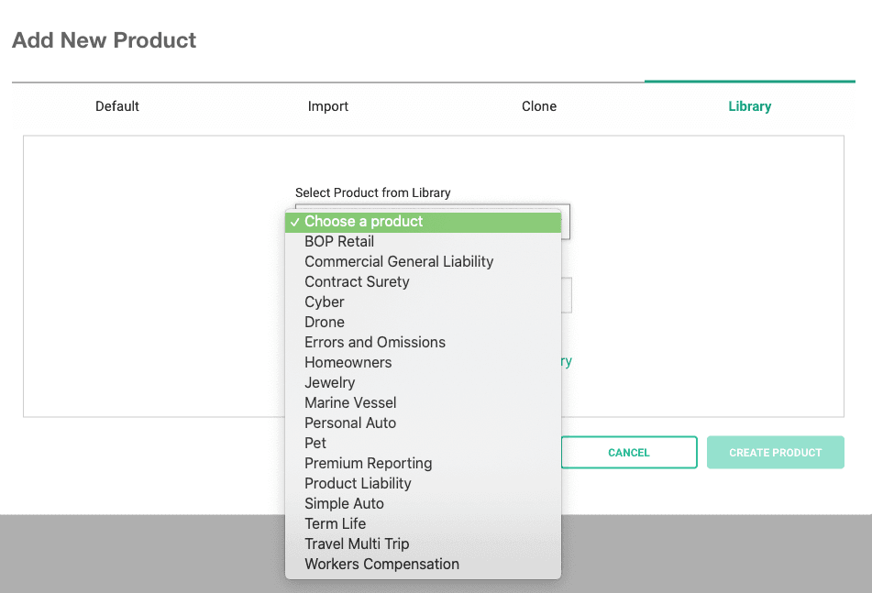
Task: Select Contract Surety from the list
Action: [357, 282]
